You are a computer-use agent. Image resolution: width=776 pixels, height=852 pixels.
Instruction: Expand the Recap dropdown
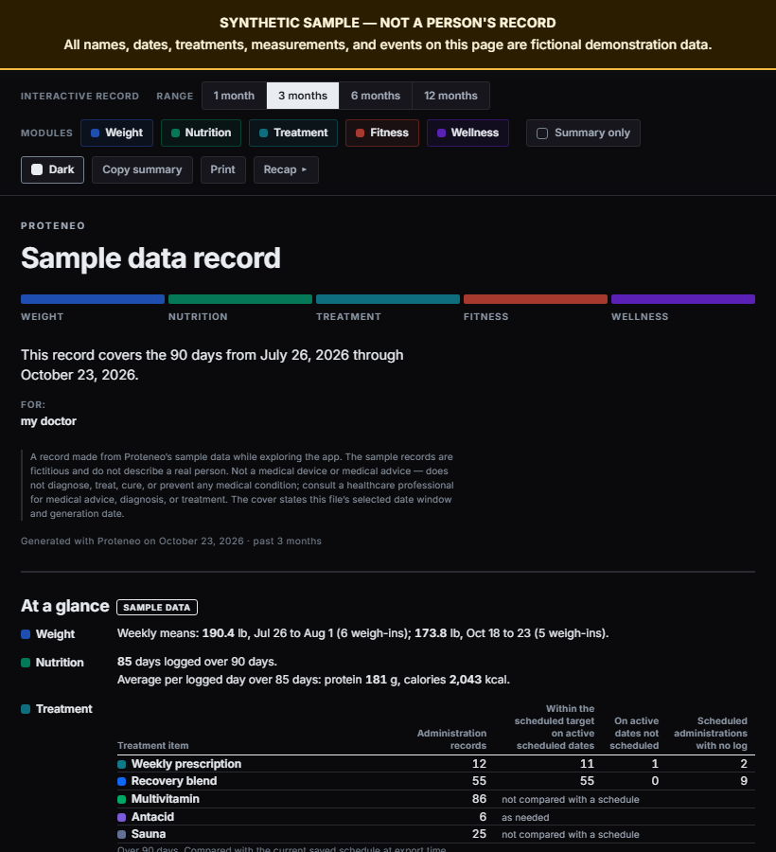point(286,170)
